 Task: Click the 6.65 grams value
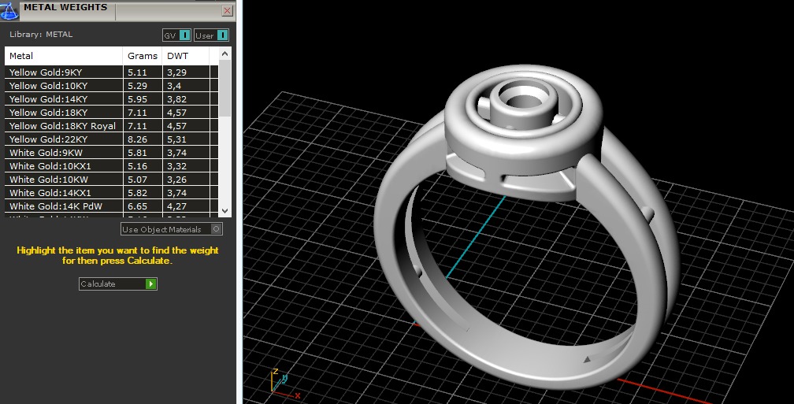[137, 206]
